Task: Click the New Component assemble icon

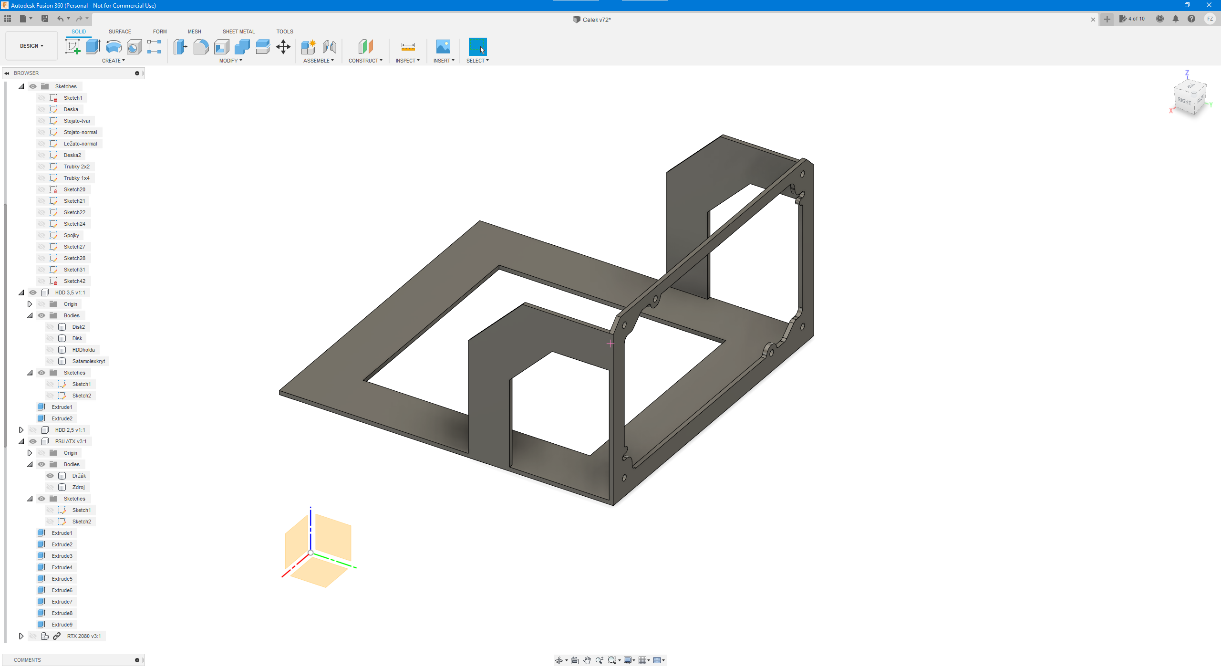Action: tap(309, 47)
